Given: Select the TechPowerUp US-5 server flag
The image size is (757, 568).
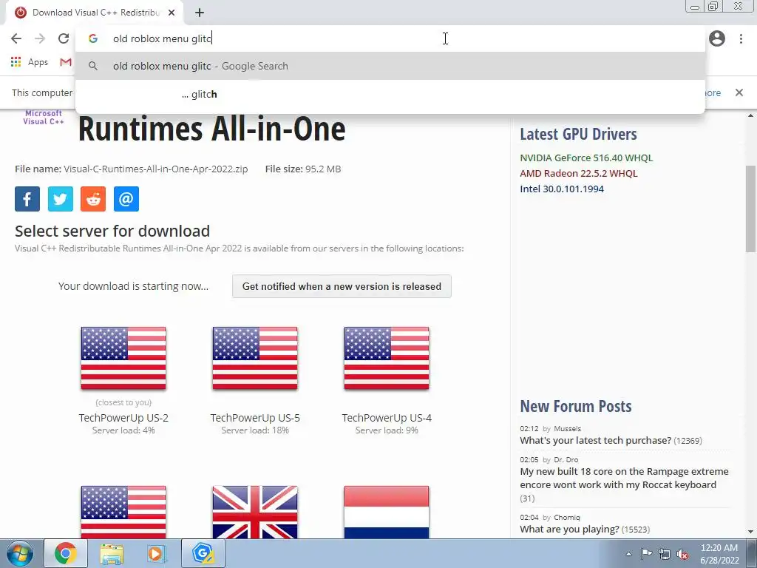Looking at the screenshot, I should click(x=255, y=358).
